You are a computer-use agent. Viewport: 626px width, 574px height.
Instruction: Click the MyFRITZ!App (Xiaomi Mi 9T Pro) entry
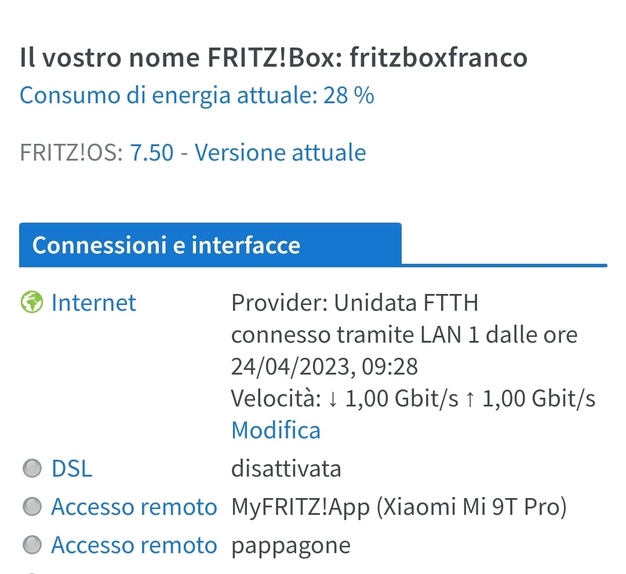tap(399, 507)
